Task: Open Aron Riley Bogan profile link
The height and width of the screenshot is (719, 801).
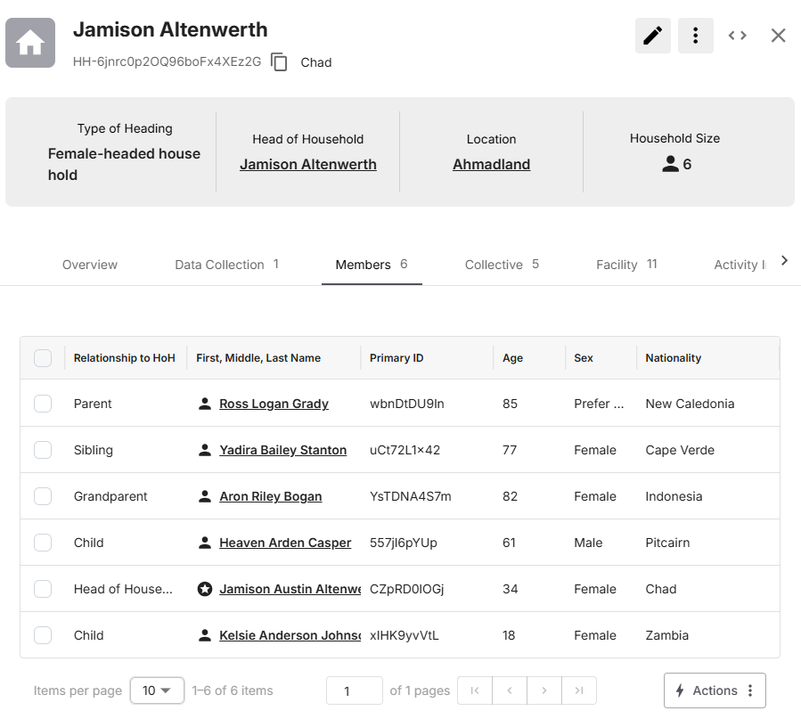Action: point(271,496)
